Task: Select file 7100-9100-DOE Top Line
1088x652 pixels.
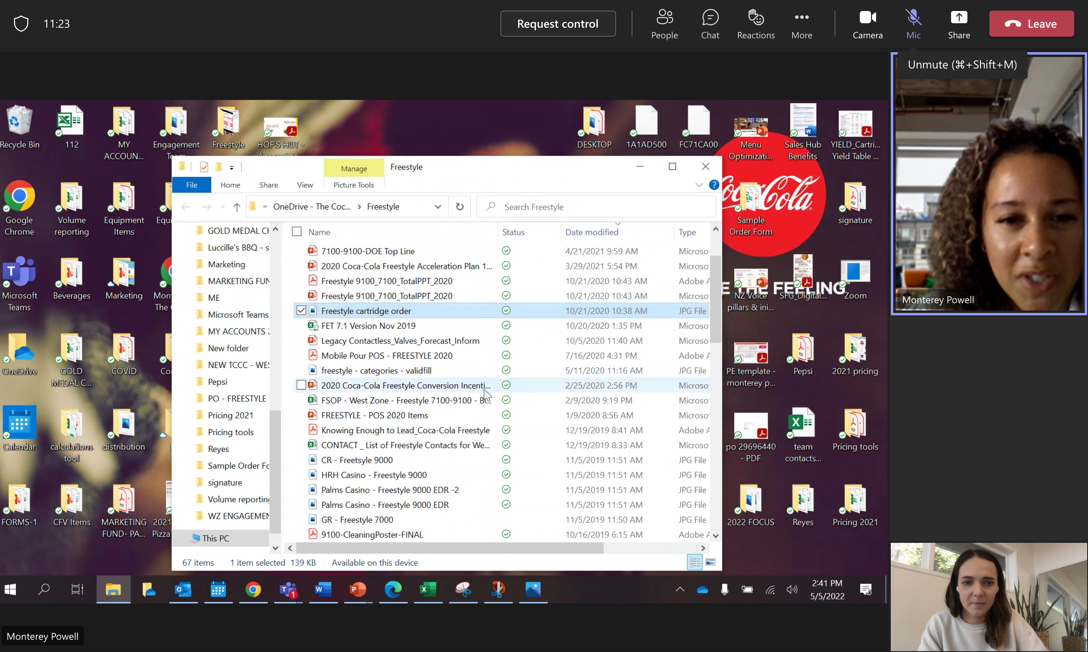Action: pos(368,251)
